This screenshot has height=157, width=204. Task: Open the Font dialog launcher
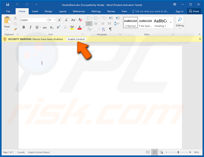83,34
